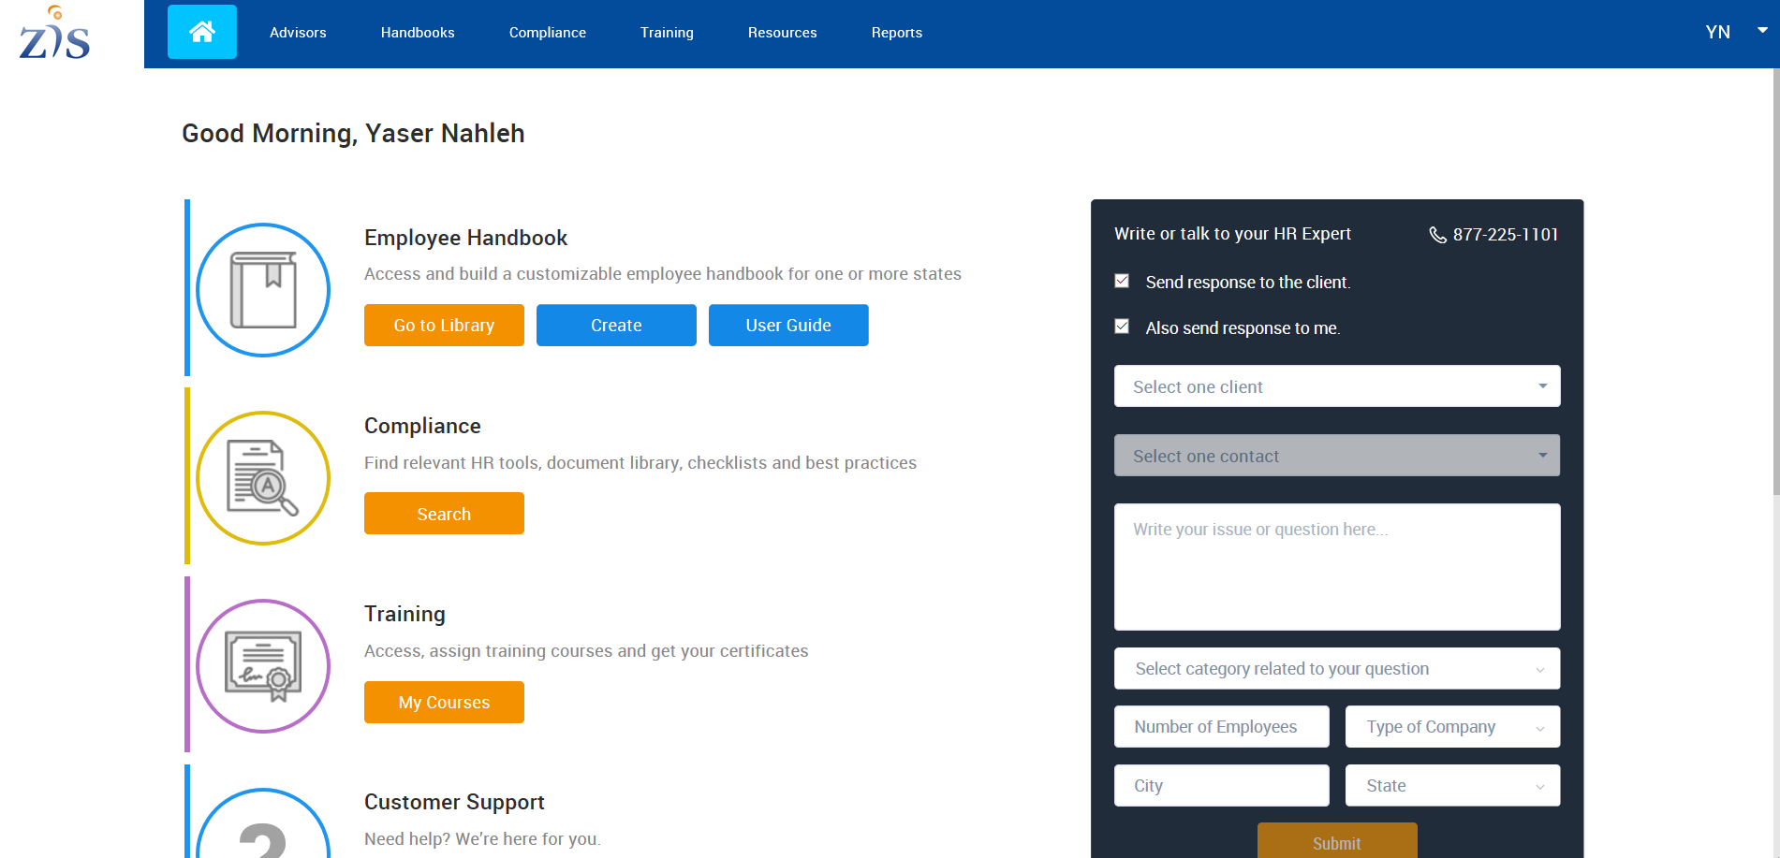Click the Home icon in navigation bar

tap(201, 32)
